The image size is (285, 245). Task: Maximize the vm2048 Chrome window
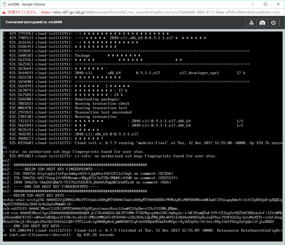pyautogui.click(x=265, y=4)
